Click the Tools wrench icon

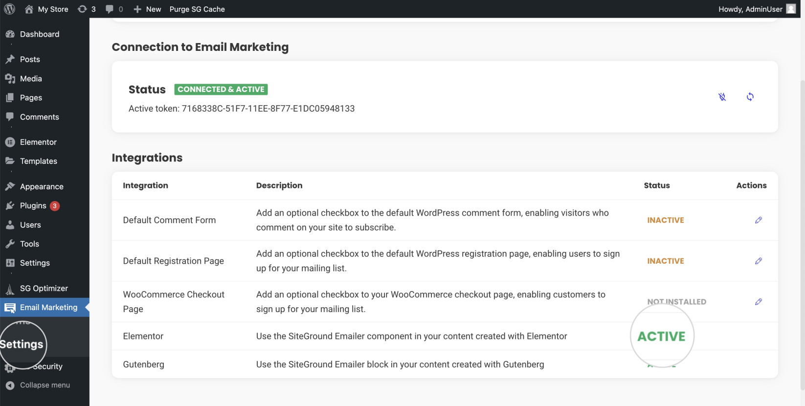tap(10, 244)
